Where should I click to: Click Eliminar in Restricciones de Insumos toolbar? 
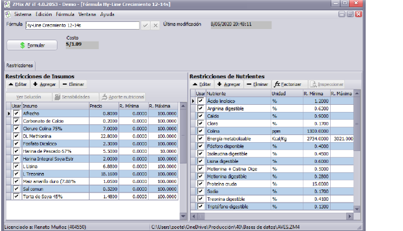point(73,84)
